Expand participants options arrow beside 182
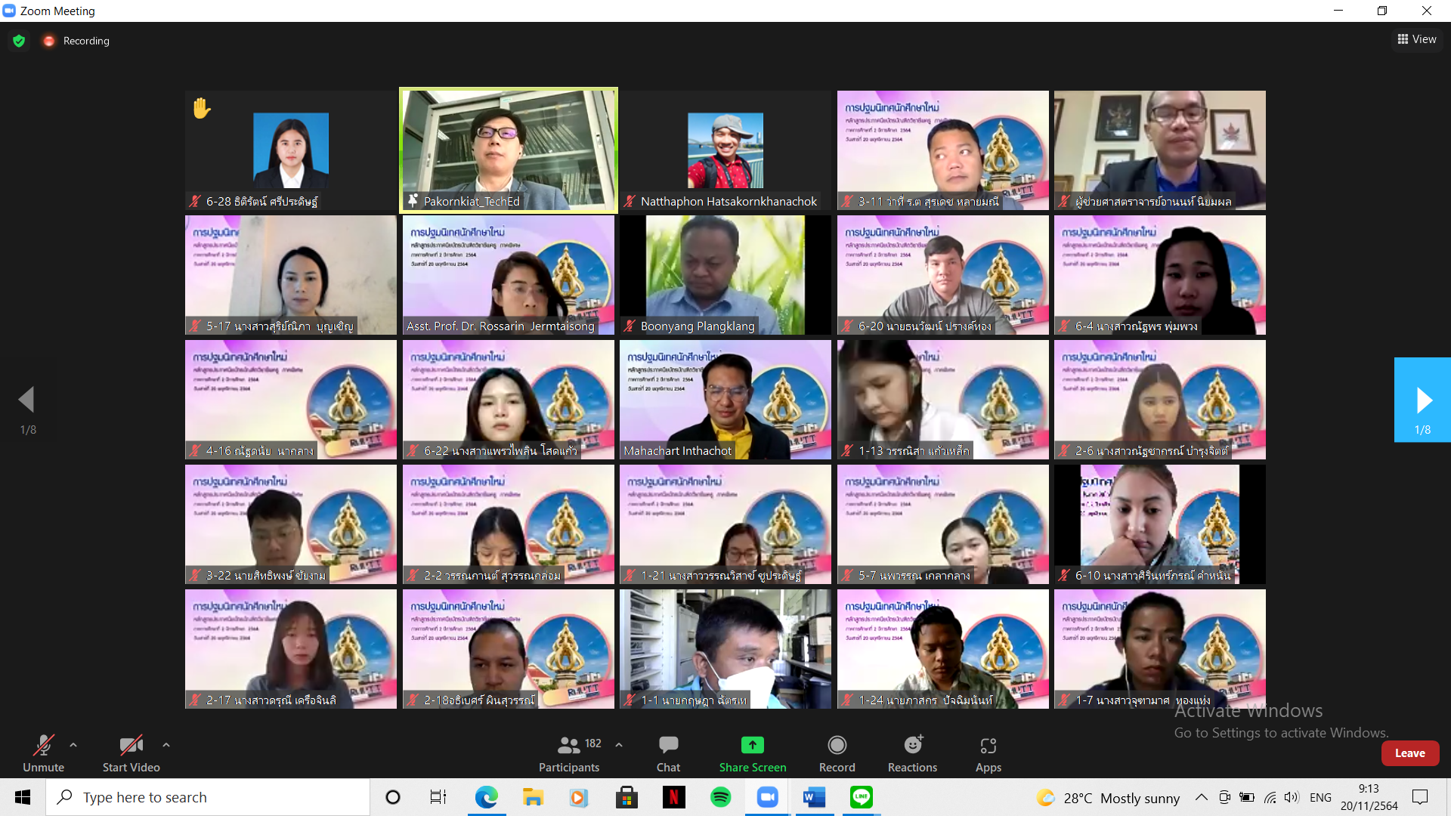The height and width of the screenshot is (816, 1451). 619,745
